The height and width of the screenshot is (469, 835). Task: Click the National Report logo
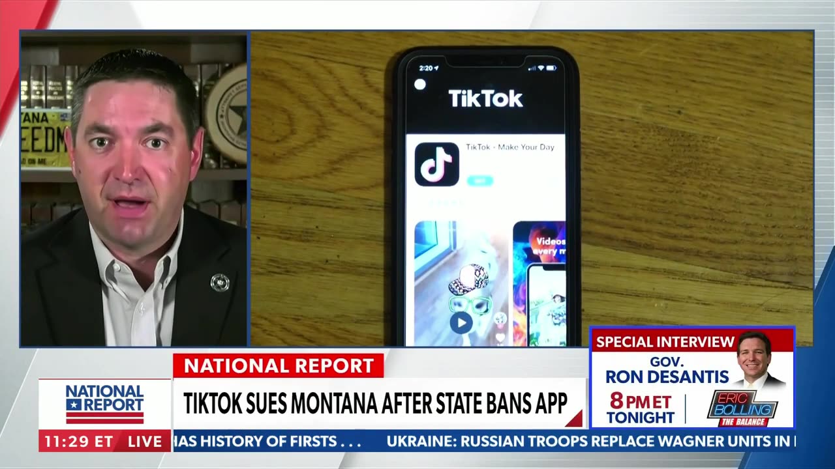pyautogui.click(x=104, y=404)
